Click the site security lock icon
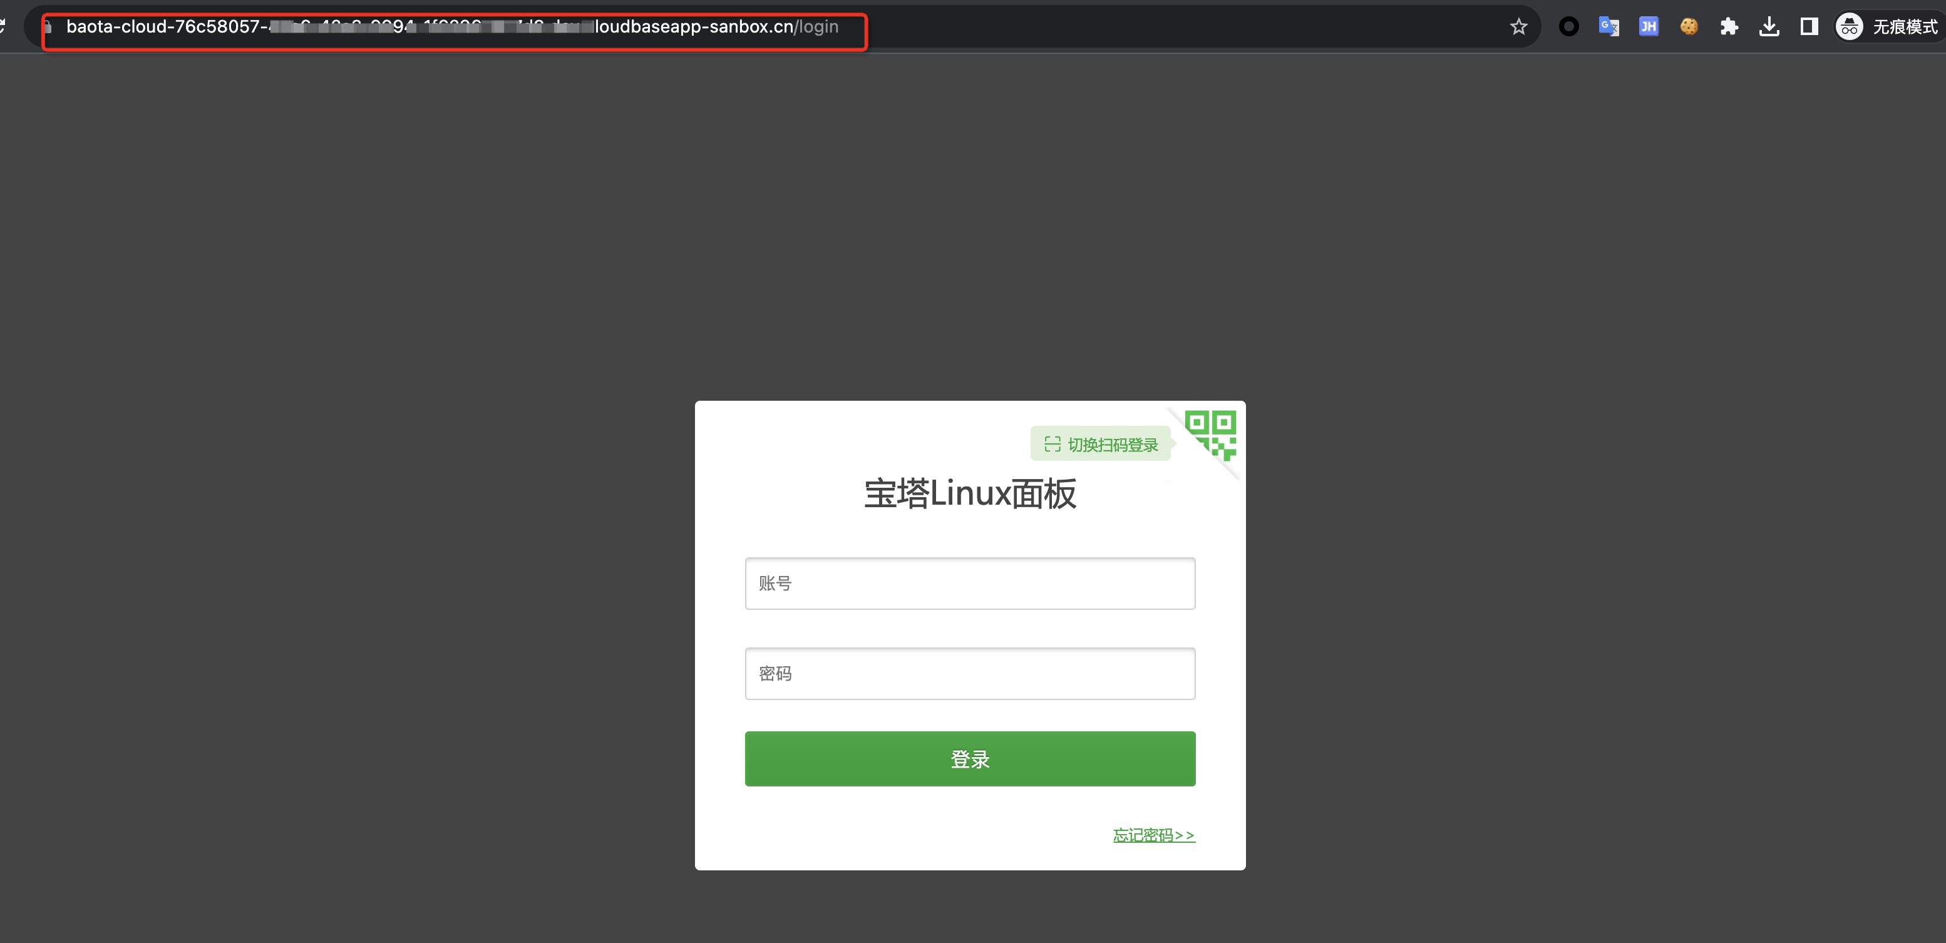Screen dimensions: 1946x943 tap(48, 26)
